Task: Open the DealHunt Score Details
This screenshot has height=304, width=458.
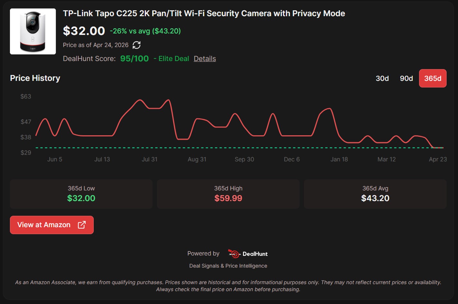Action: [x=205, y=59]
